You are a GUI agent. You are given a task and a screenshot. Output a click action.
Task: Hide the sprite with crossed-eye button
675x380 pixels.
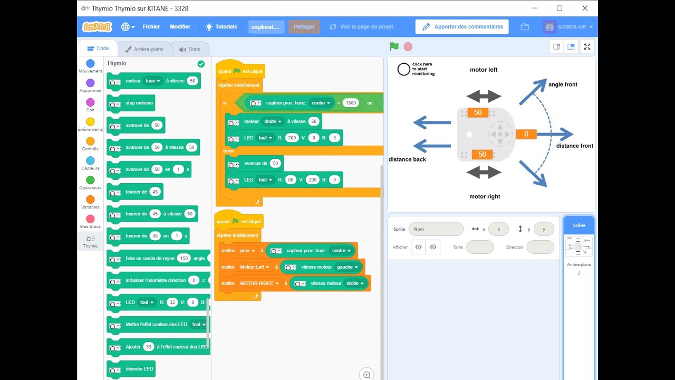(433, 247)
